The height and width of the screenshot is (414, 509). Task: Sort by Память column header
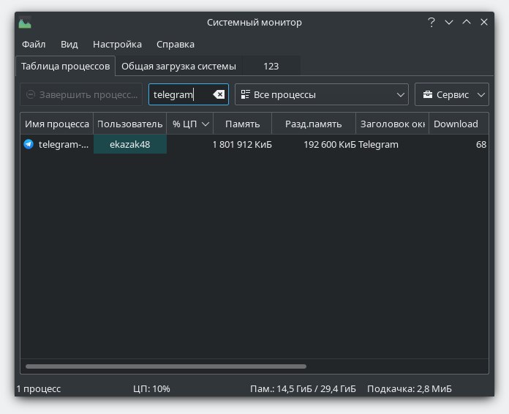[243, 124]
